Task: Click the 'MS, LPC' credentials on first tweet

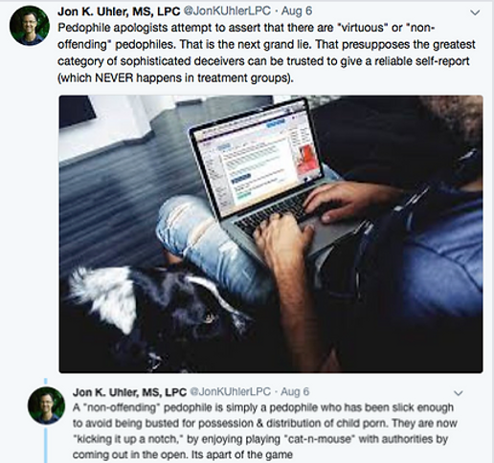Action: tap(156, 11)
